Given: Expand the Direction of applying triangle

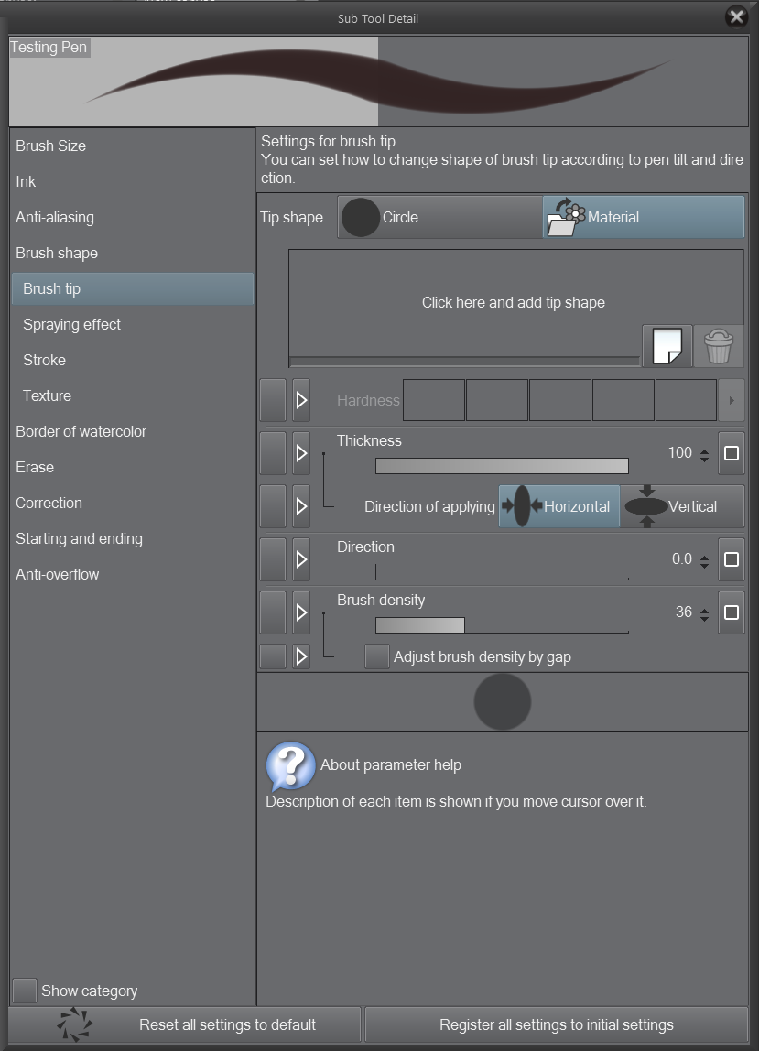Looking at the screenshot, I should (x=301, y=507).
